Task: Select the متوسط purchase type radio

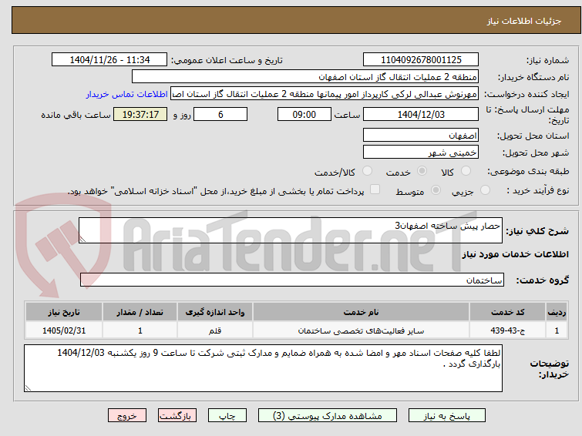Action: [436, 190]
